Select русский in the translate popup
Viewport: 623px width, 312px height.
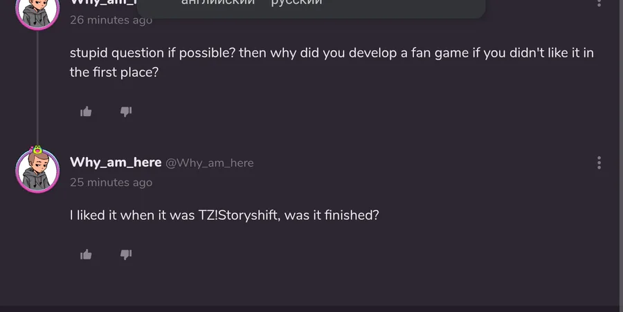[x=296, y=3]
